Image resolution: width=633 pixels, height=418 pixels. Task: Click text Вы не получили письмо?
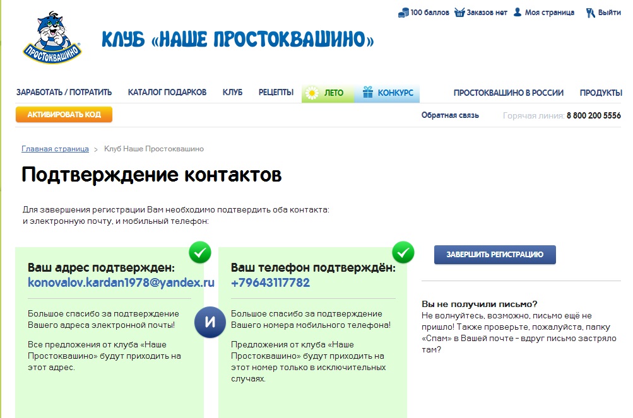point(479,304)
